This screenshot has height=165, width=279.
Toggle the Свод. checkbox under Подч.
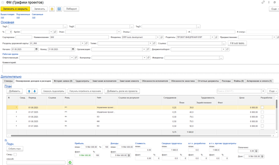click(15, 155)
